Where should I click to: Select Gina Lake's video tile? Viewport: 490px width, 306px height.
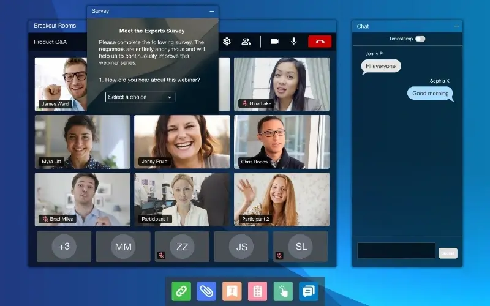[x=282, y=84]
